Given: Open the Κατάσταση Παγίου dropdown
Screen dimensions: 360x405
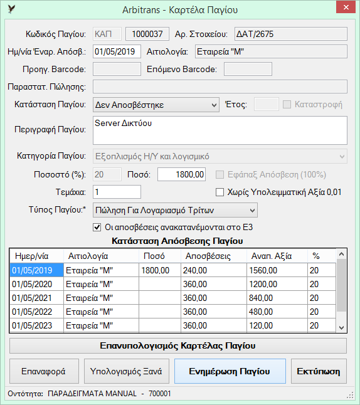Looking at the screenshot, I should pyautogui.click(x=156, y=105).
